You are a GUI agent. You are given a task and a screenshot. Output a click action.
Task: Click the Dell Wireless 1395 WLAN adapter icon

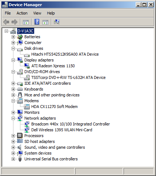[27, 130]
